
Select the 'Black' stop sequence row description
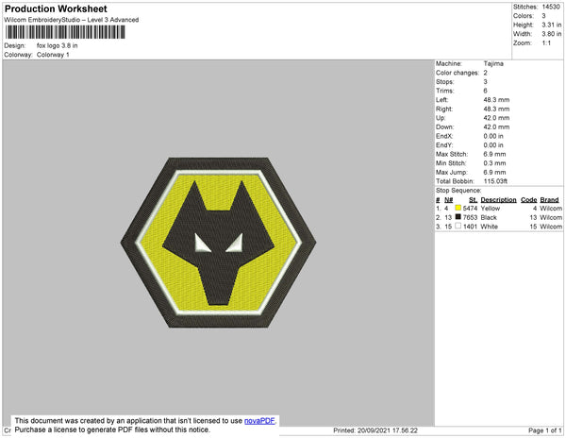click(489, 217)
